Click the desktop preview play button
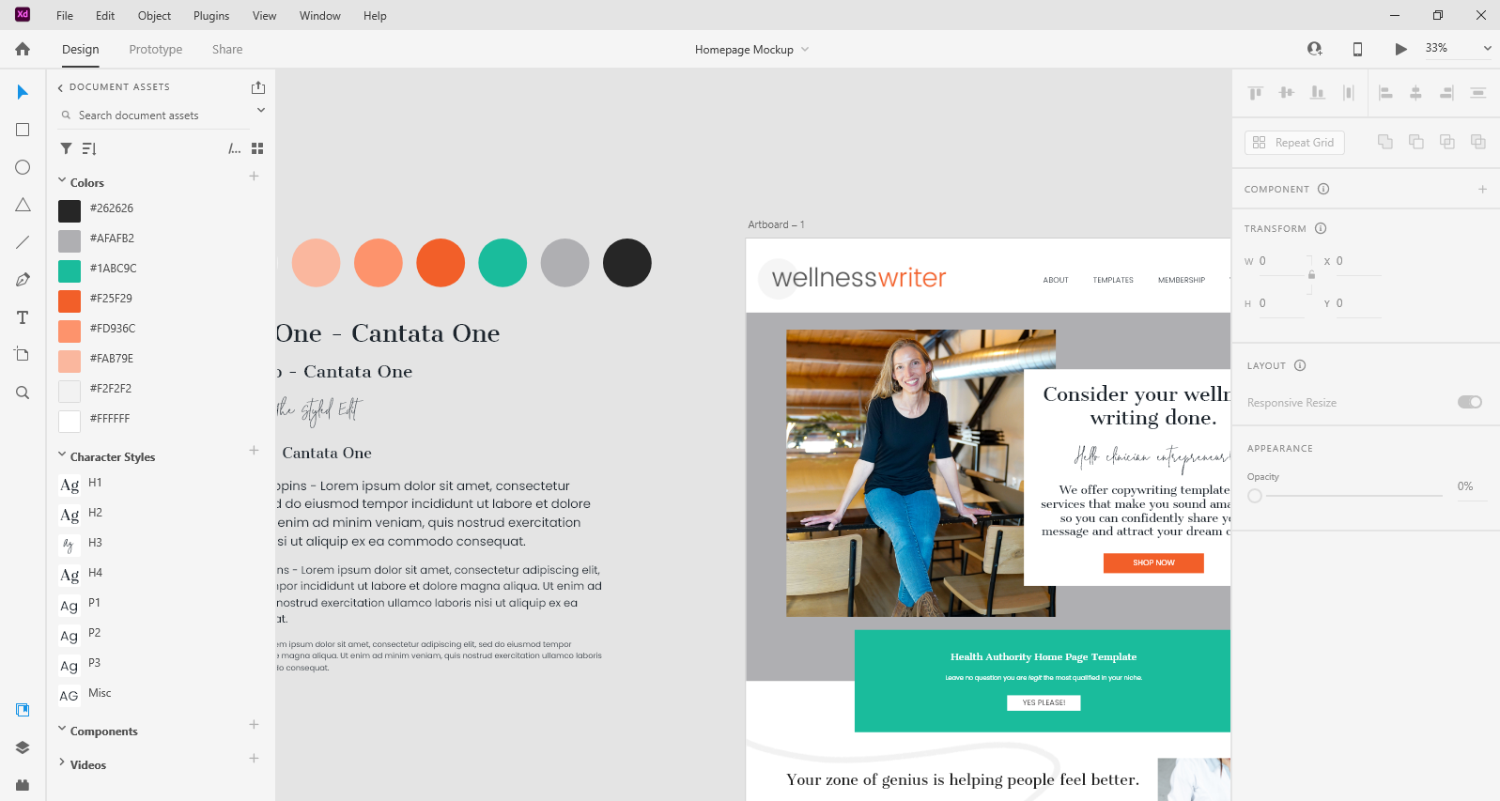 pyautogui.click(x=1400, y=49)
